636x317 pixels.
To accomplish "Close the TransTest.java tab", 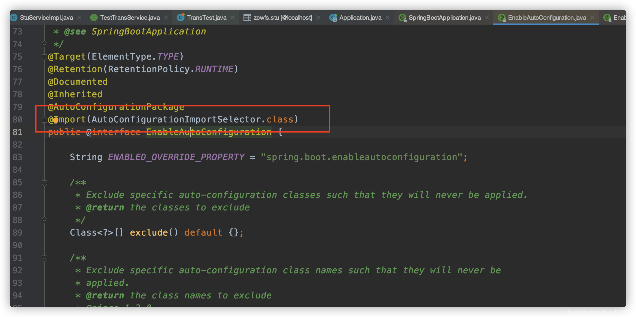I will (x=233, y=18).
